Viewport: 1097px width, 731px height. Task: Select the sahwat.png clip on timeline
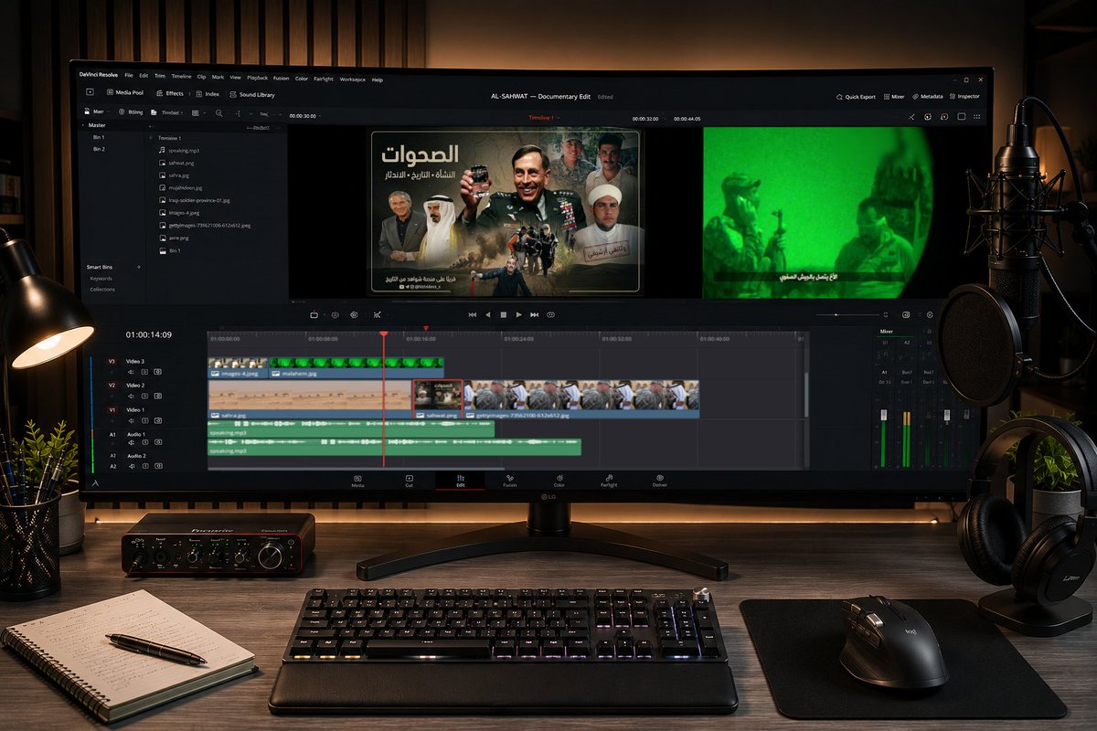pos(438,399)
